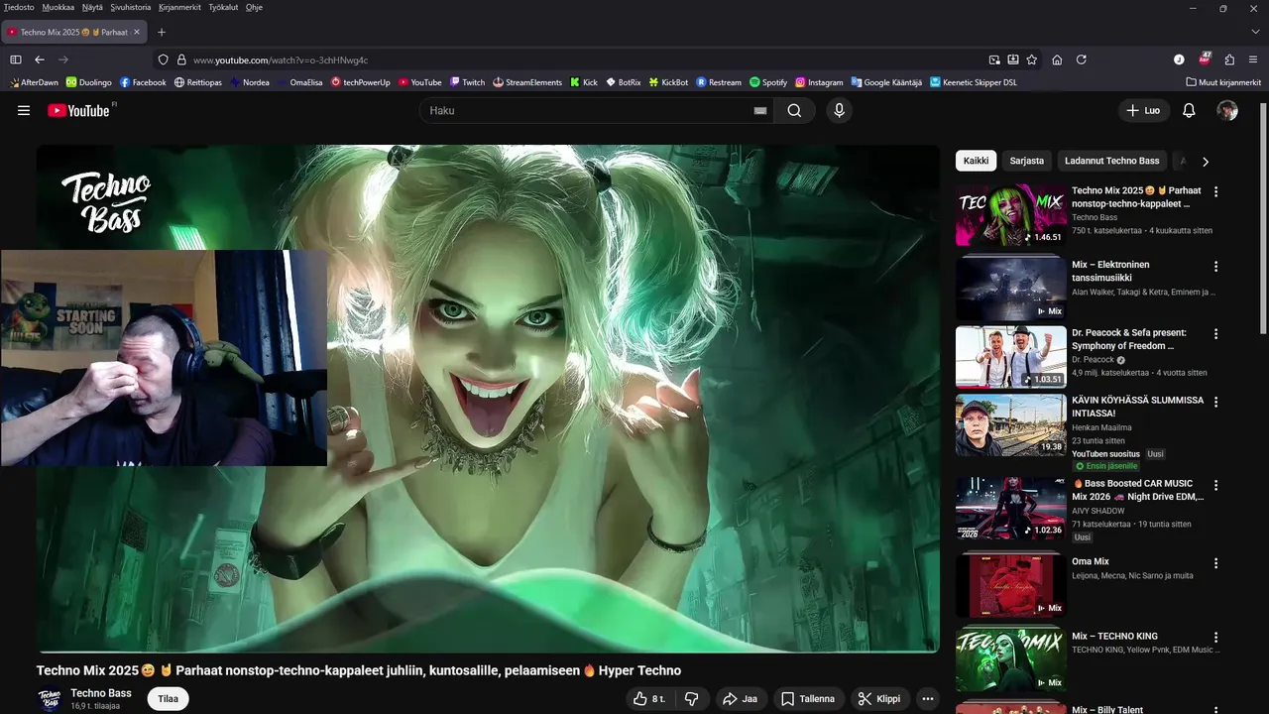Open a new browser tab

pos(162,32)
